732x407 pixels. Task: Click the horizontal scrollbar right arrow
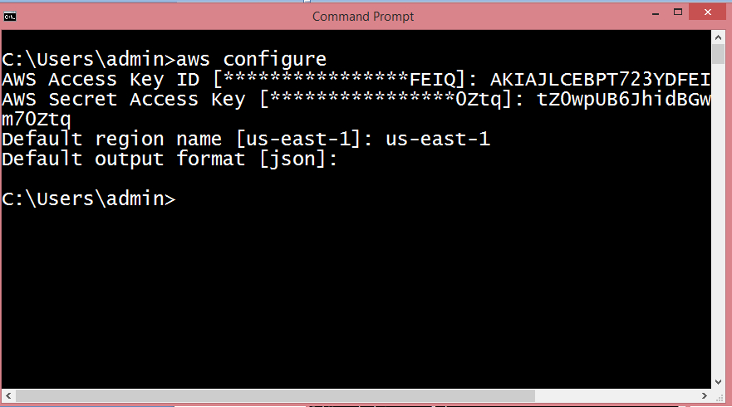(705, 396)
